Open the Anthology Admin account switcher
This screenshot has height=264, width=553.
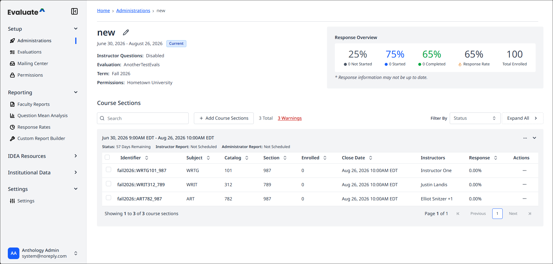click(x=76, y=253)
